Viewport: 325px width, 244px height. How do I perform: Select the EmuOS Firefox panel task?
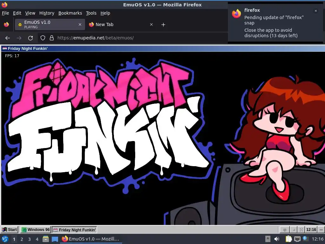pyautogui.click(x=91, y=239)
